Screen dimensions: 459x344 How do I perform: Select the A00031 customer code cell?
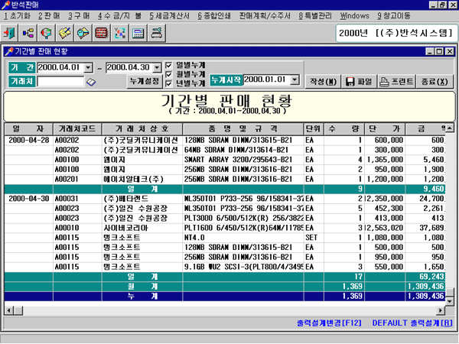coord(77,199)
